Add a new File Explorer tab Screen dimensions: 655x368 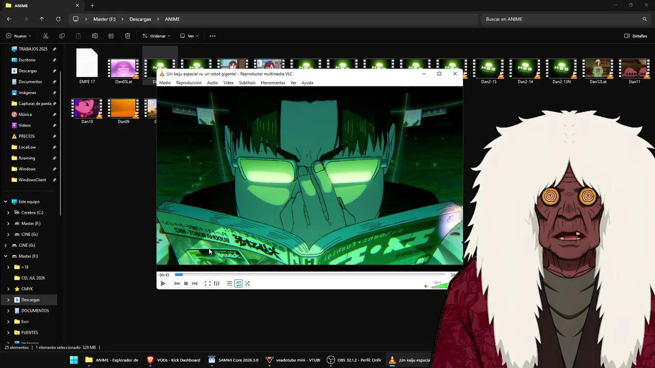92,6
